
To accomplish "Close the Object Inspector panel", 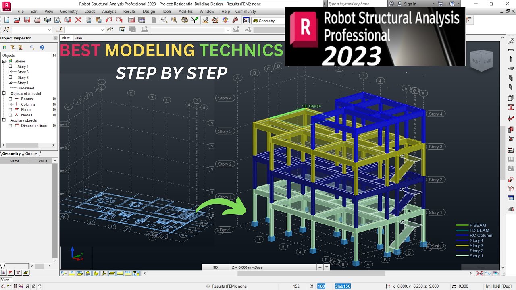I will point(55,38).
